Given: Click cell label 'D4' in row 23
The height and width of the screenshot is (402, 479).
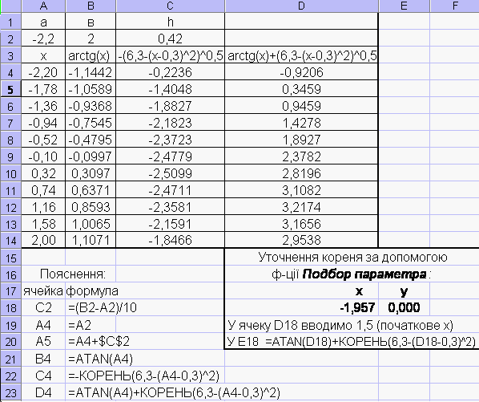Looking at the screenshot, I should (x=43, y=392).
